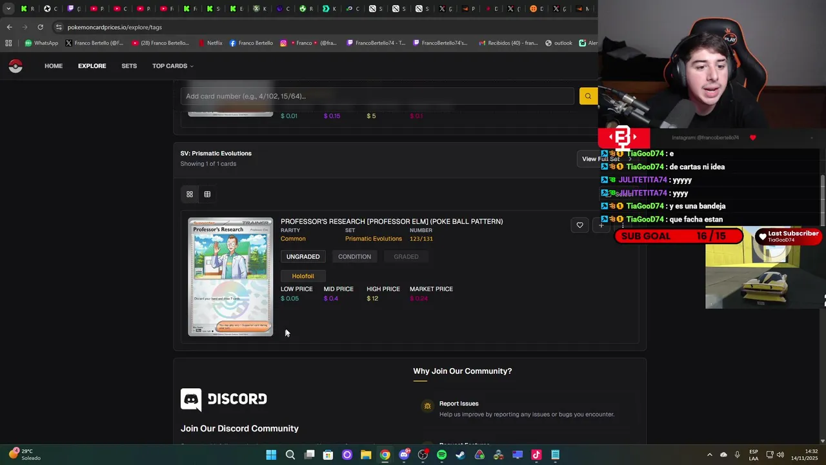Open File Explorer from taskbar
This screenshot has width=826, height=465.
[x=366, y=455]
